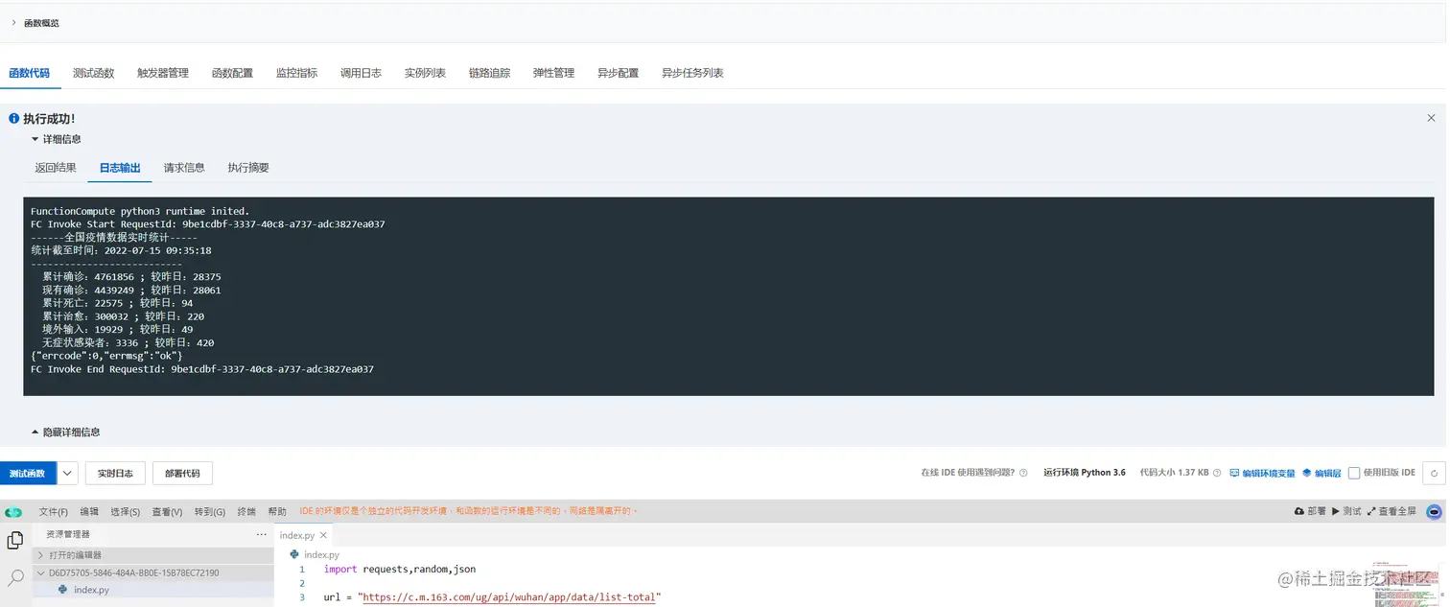Screen dimensions: 1450x607
Task: Open the 终端 menu in IDE
Action: point(246,512)
